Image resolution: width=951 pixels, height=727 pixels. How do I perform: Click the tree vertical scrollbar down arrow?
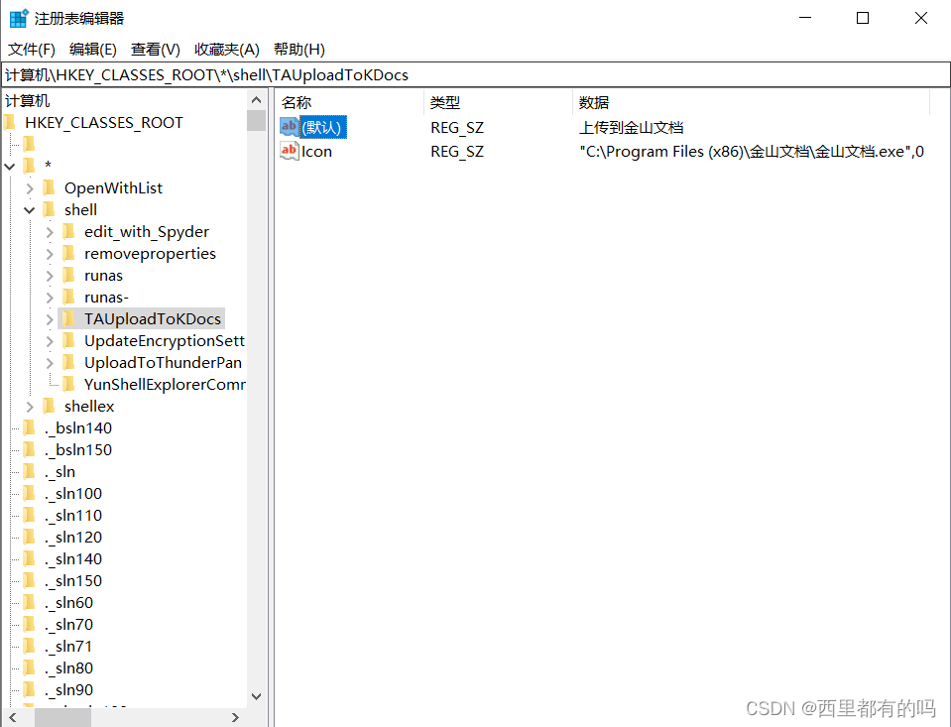pyautogui.click(x=257, y=696)
